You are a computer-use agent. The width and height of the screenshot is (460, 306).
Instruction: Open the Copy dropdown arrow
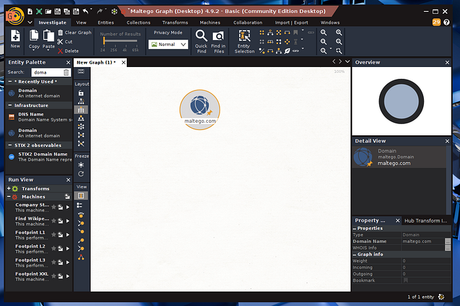[x=34, y=51]
